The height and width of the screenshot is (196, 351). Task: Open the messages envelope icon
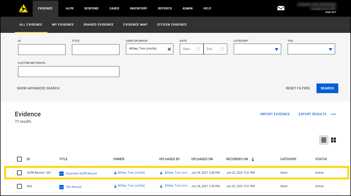coord(281,8)
